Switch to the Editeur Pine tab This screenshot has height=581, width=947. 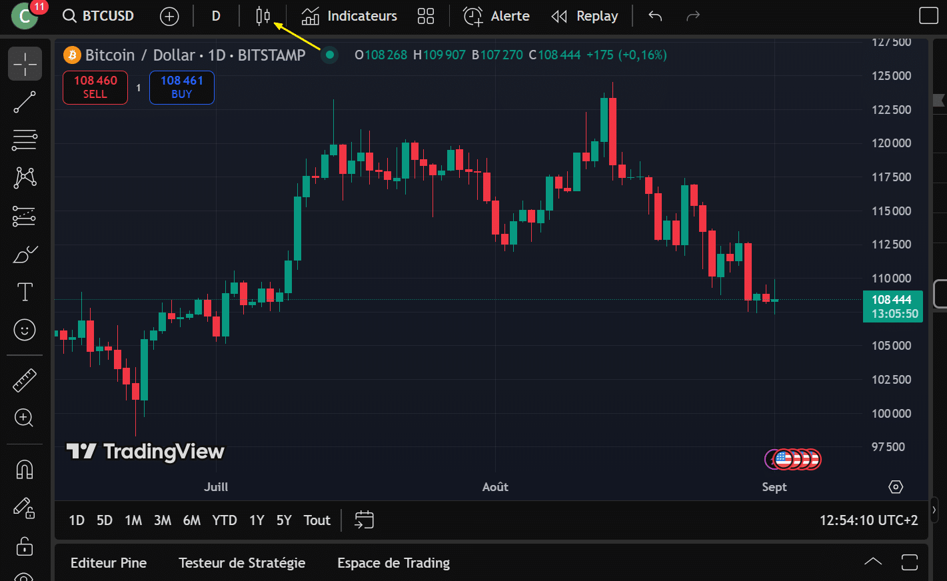[109, 563]
